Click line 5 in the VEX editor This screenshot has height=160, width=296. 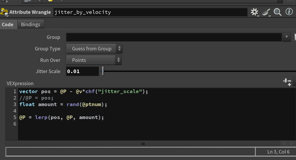pos(61,118)
